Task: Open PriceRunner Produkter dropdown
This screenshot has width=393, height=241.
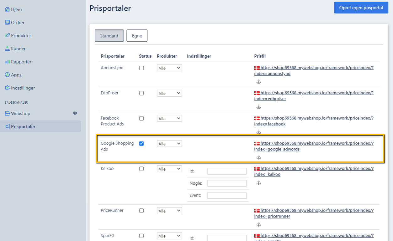Action: [x=169, y=211]
